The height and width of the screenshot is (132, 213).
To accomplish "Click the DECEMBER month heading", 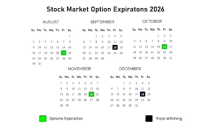I will (130, 69).
